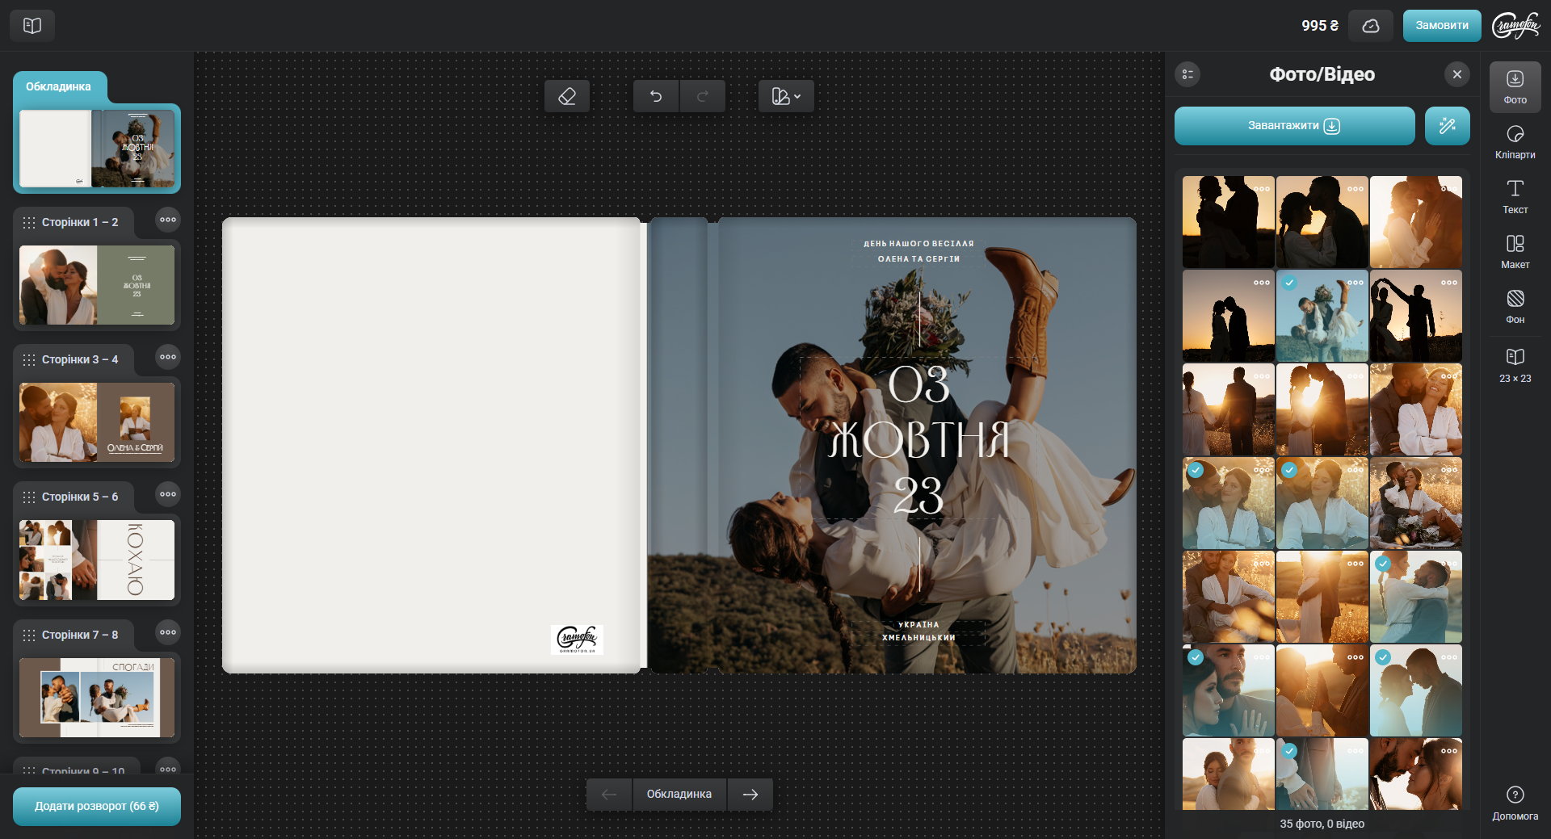This screenshot has height=839, width=1551.
Task: Toggle checkmark on the dancing couple photo
Action: coord(1289,283)
